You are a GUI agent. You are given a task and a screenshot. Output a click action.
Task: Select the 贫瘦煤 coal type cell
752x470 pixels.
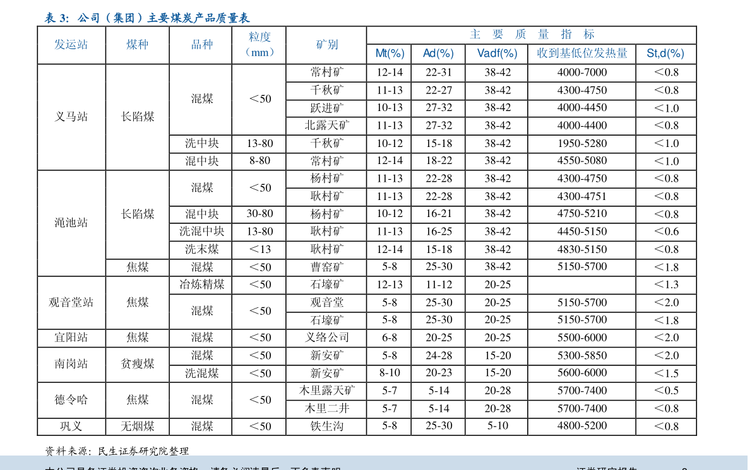137,364
